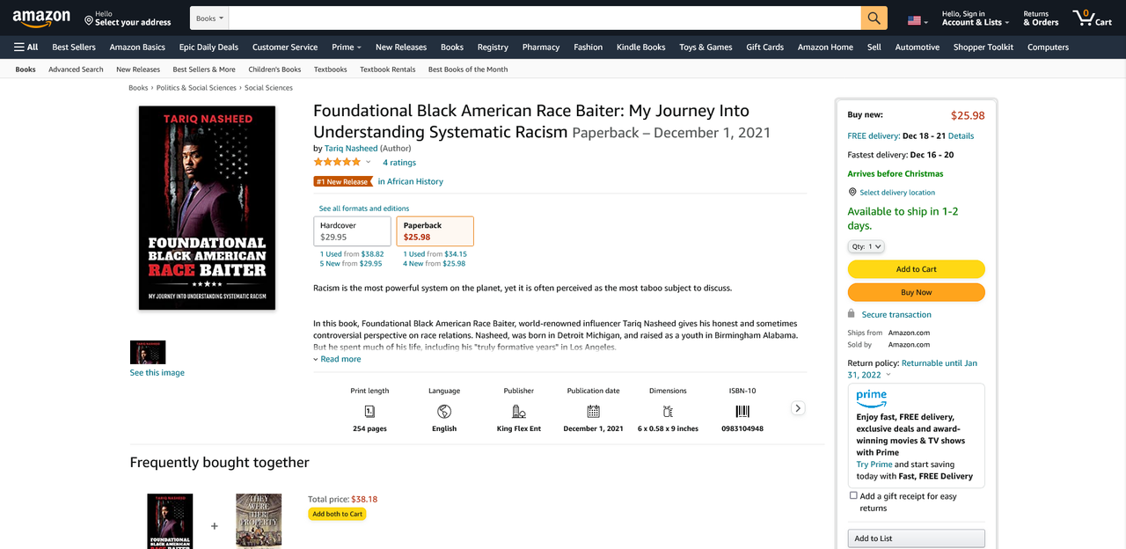Select the Hardcover format option
This screenshot has height=549, width=1126.
click(352, 231)
